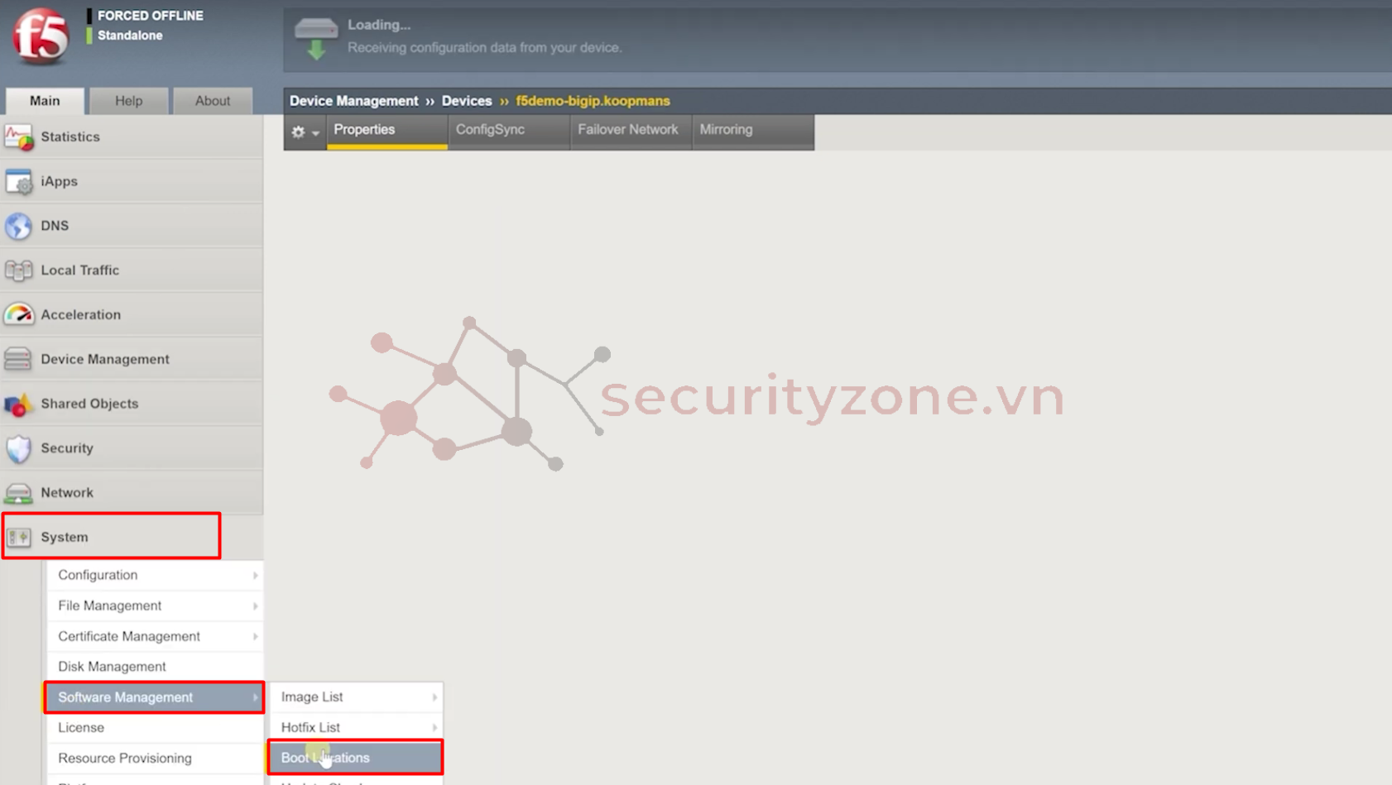Click the DNS menu label

[55, 226]
